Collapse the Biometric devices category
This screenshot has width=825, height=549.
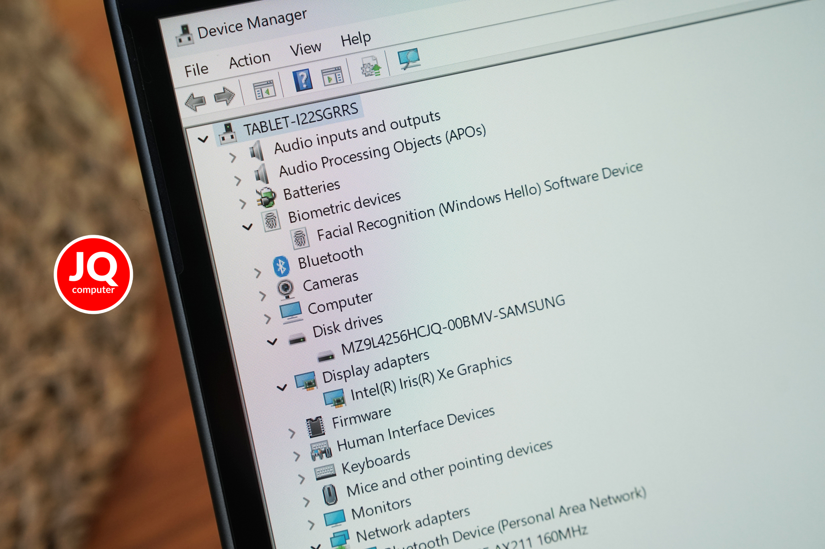click(247, 227)
